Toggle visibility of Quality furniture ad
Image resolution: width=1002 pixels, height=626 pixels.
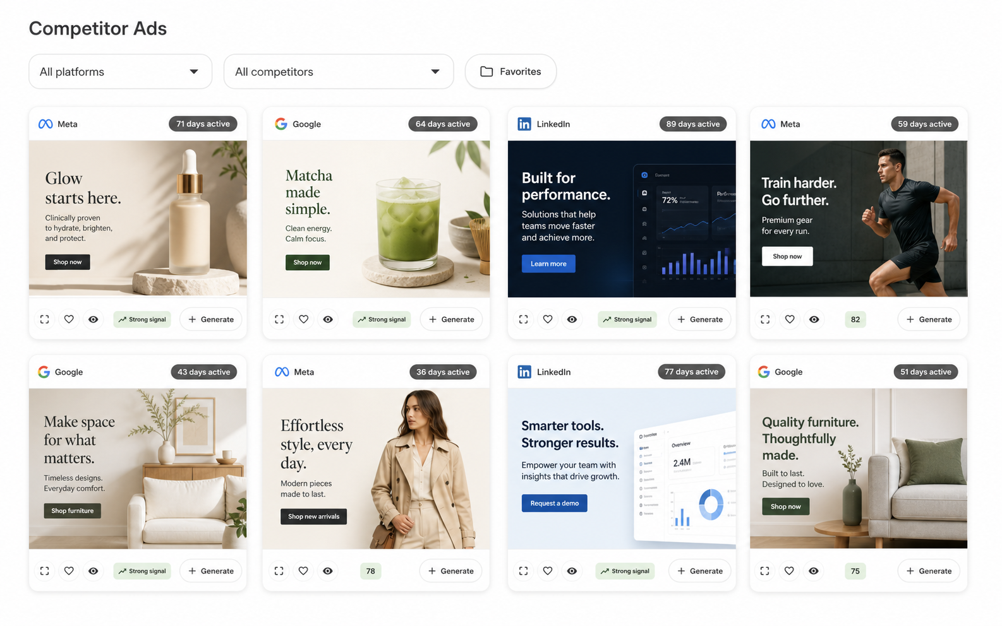814,571
